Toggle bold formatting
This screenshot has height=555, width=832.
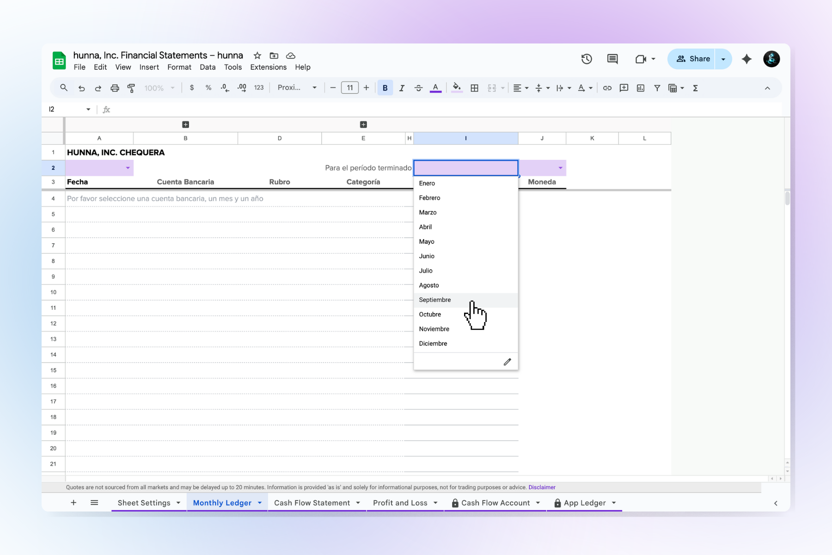[385, 88]
